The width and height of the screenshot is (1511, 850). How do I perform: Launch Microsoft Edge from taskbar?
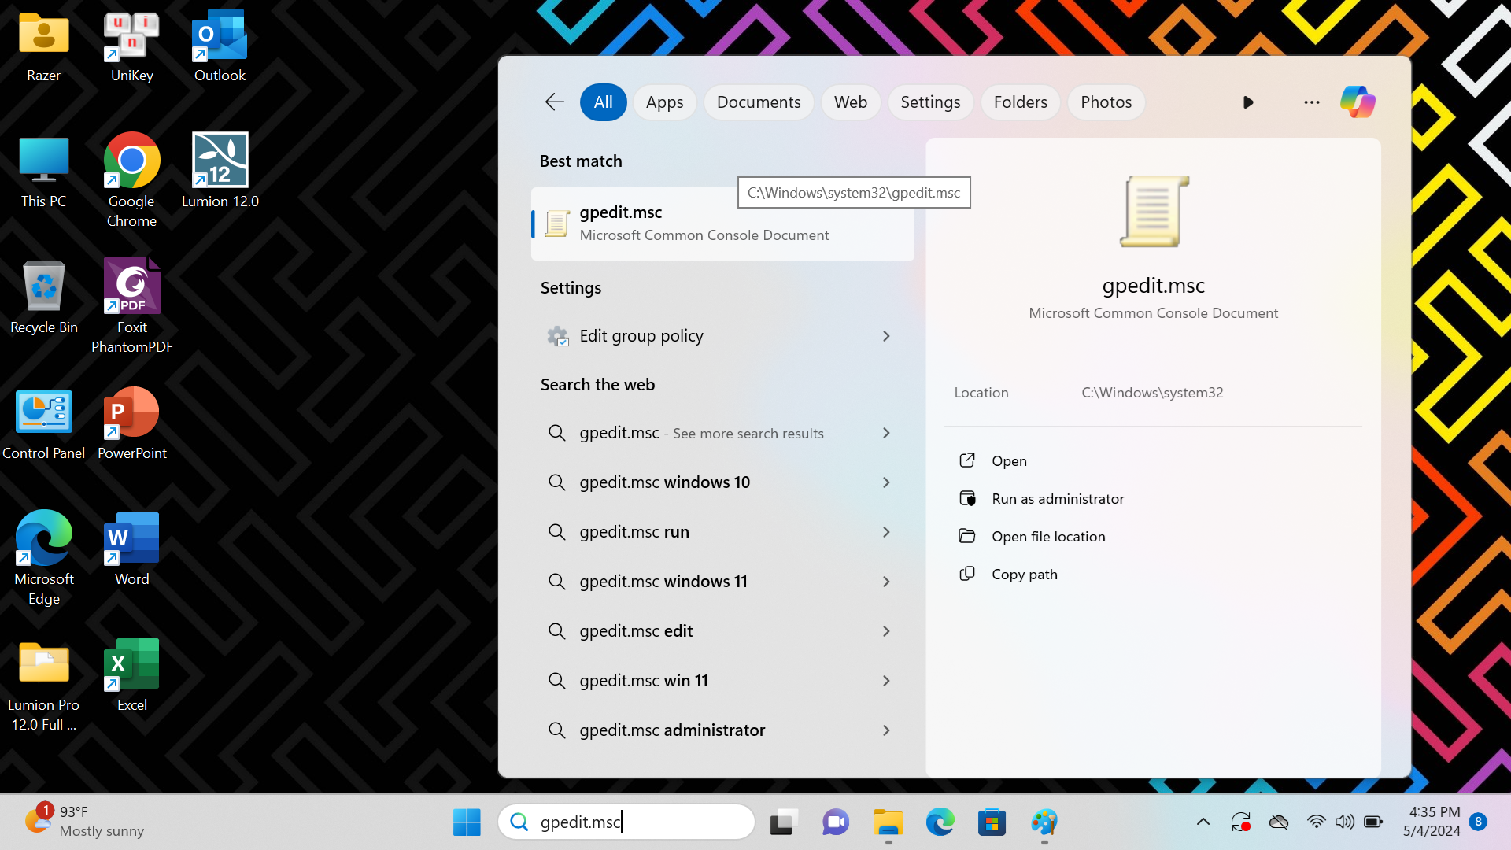click(939, 822)
